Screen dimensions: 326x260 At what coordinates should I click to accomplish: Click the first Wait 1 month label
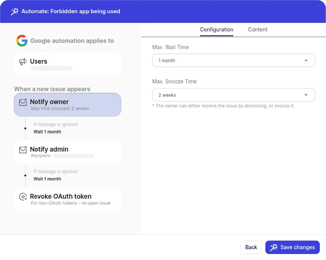[x=47, y=132]
